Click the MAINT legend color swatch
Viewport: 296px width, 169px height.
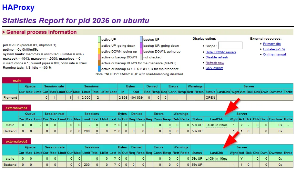point(99,63)
